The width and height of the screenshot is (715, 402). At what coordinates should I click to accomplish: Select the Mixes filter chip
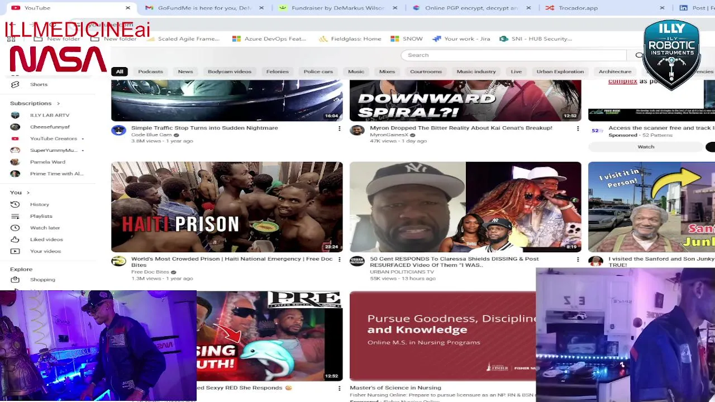point(387,71)
